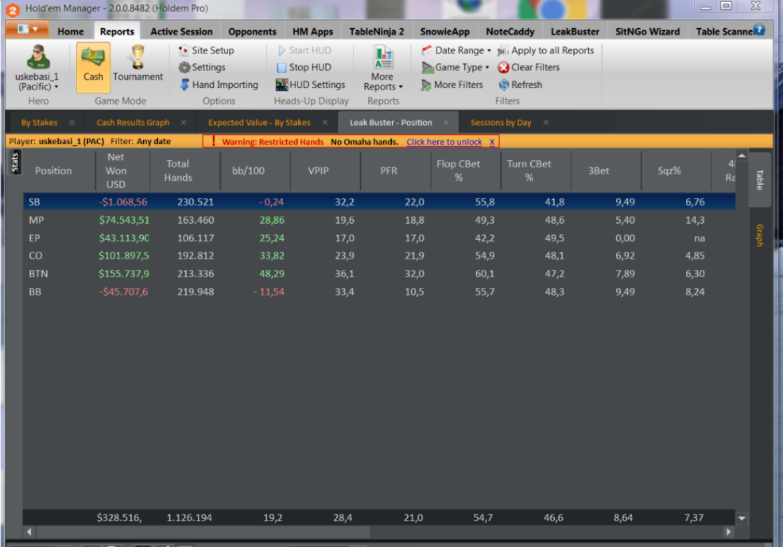Image resolution: width=783 pixels, height=547 pixels.
Task: Open the NoteCaddy tab
Action: click(x=510, y=32)
